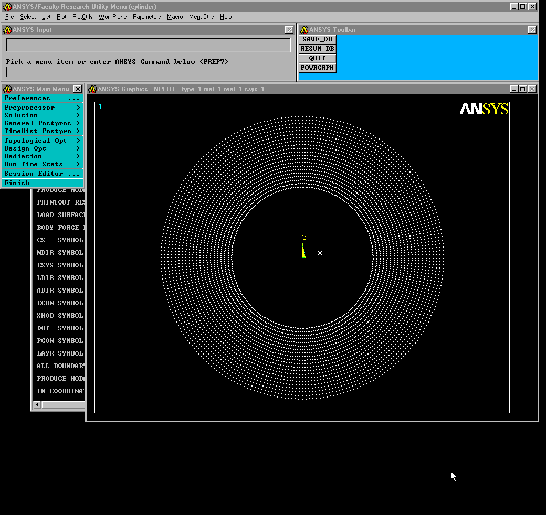Click the coordinate triad at plot center
Image resolution: width=546 pixels, height=515 pixels.
point(312,248)
